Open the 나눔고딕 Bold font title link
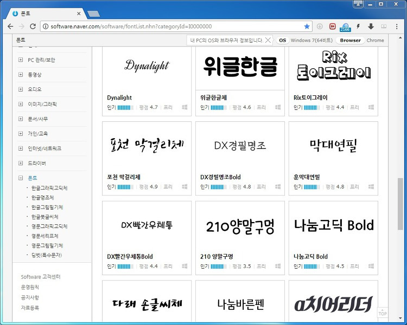This screenshot has height=325, width=407. coord(310,257)
